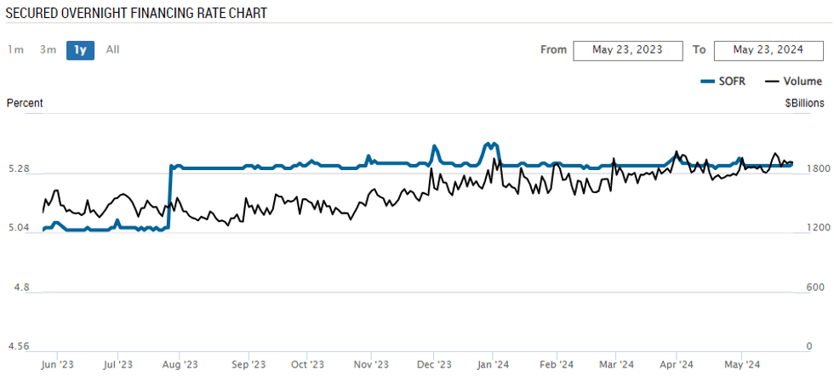The image size is (834, 381).
Task: Click the Secured Overnight Financing Rate Chart title
Action: tap(124, 14)
